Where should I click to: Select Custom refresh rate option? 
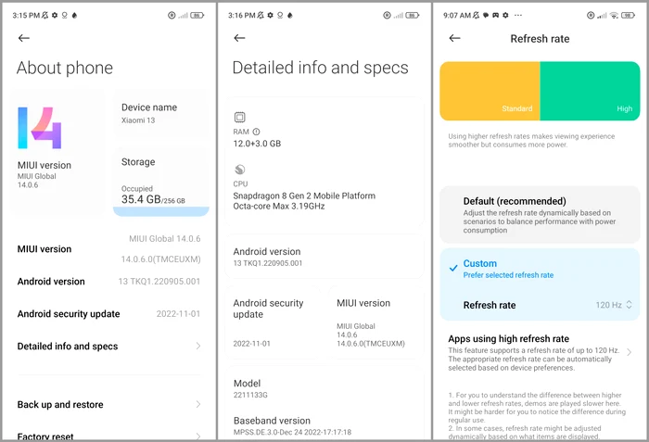point(540,269)
